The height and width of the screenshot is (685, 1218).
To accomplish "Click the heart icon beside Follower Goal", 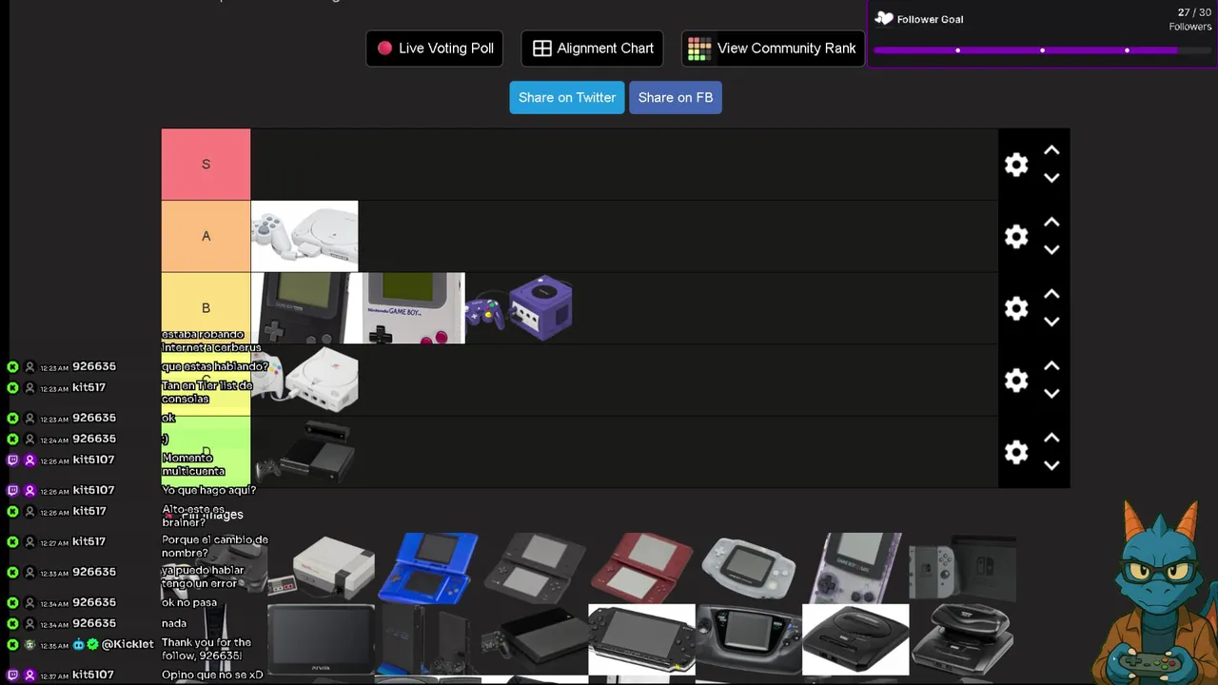I will click(884, 19).
